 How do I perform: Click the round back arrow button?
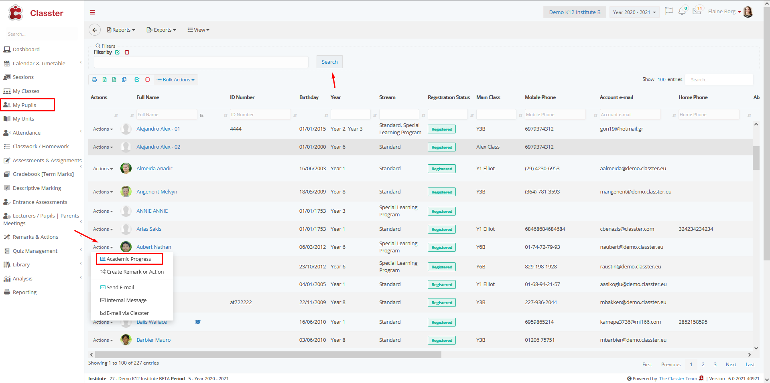[x=95, y=30]
